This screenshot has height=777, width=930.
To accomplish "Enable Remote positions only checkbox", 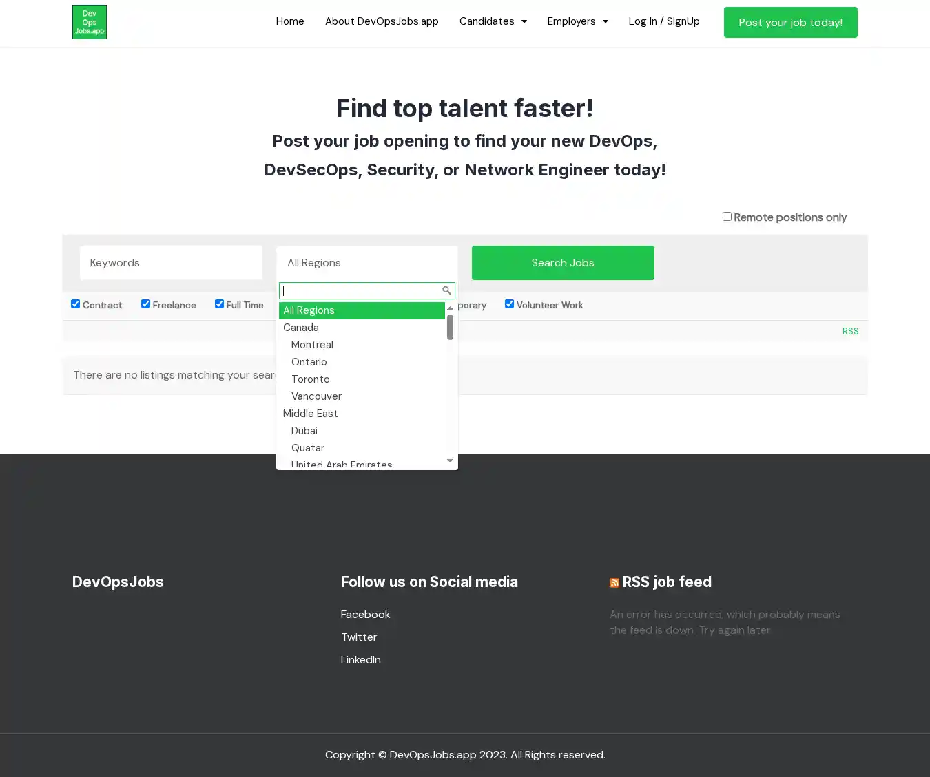I will click(727, 217).
